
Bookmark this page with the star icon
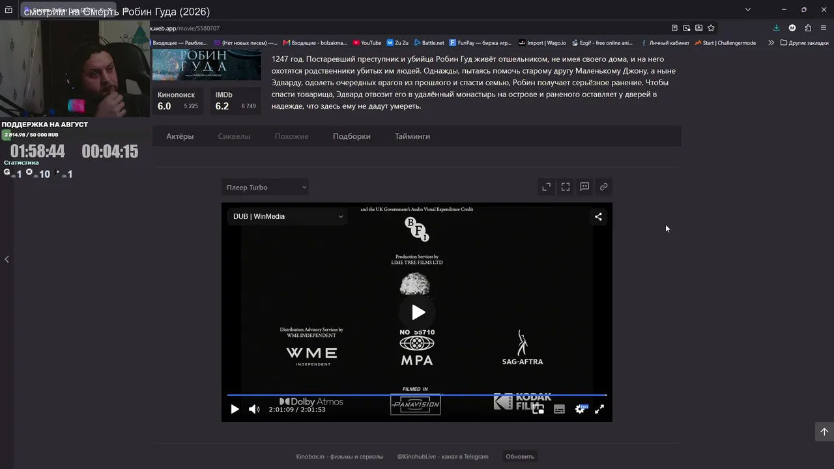[711, 28]
